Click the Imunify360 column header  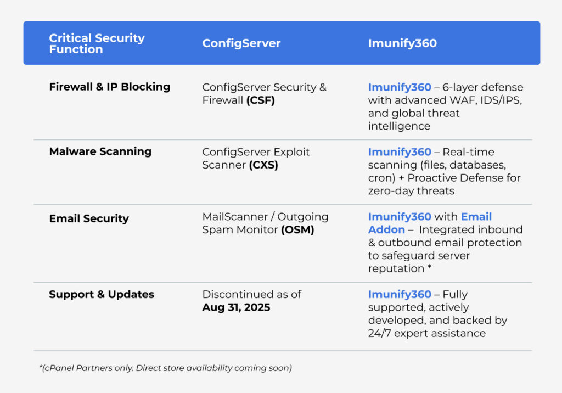point(402,43)
